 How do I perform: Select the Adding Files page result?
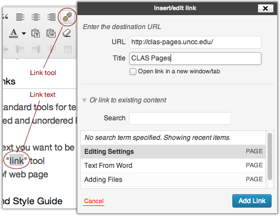(x=173, y=180)
